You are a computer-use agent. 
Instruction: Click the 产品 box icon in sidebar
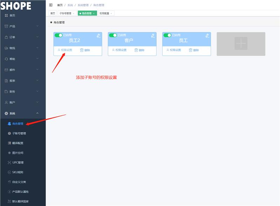tap(6, 26)
